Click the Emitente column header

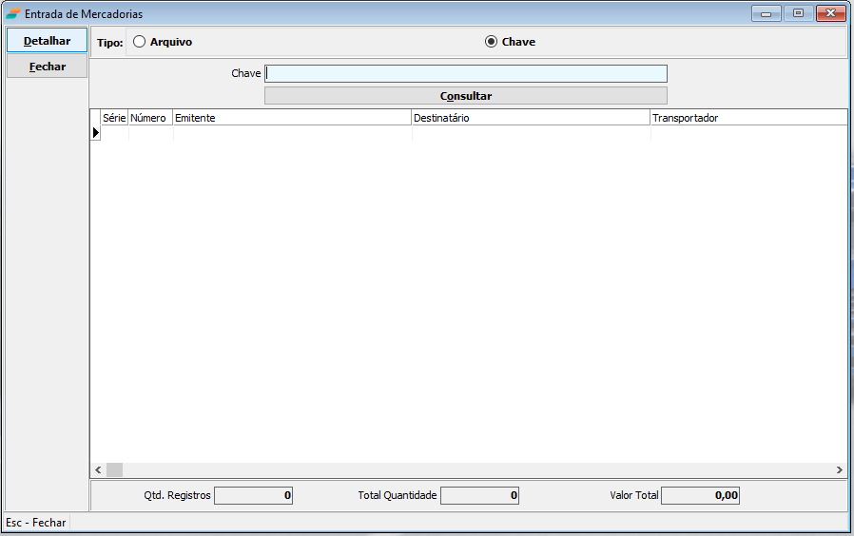click(x=291, y=118)
